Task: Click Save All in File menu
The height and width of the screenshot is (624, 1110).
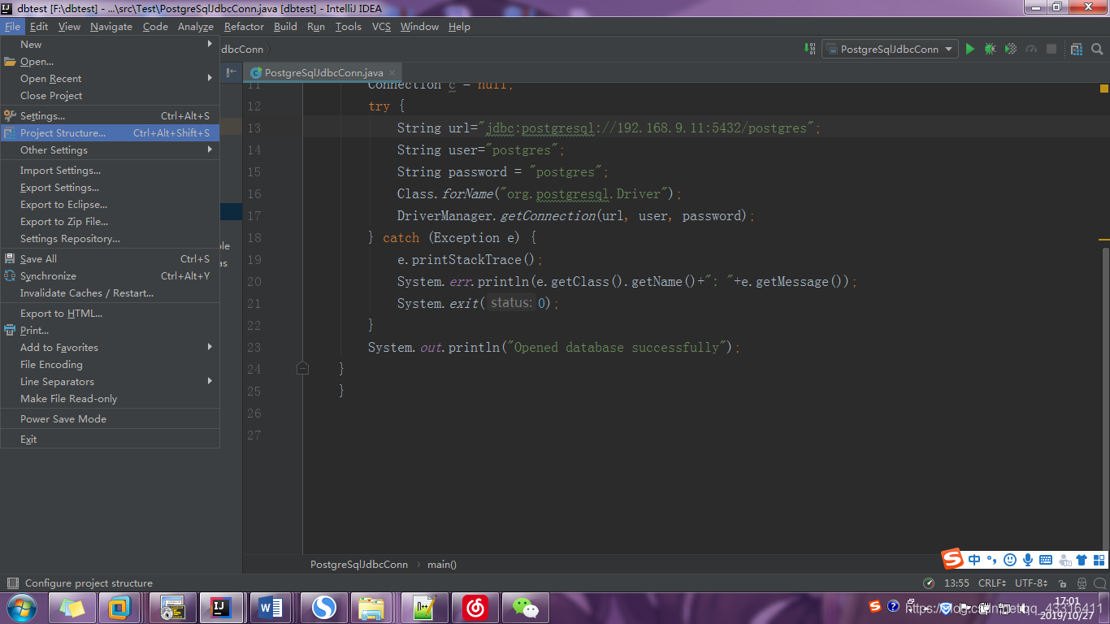Action: (x=110, y=258)
